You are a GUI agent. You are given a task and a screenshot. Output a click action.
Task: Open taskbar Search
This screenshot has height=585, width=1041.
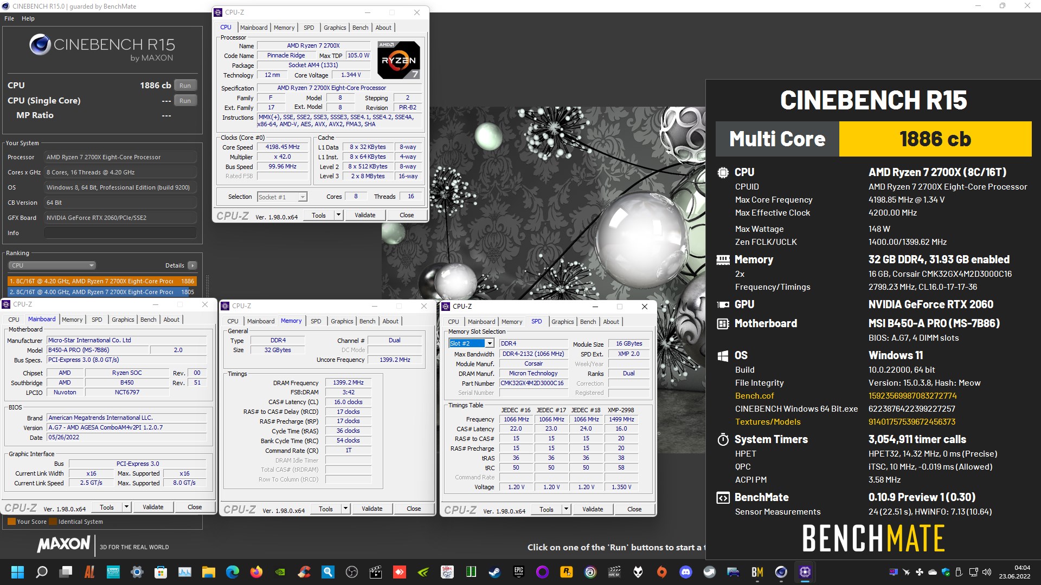[x=42, y=572]
